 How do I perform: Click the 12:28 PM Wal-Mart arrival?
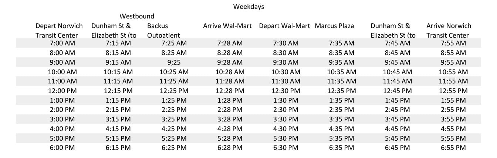(x=230, y=90)
